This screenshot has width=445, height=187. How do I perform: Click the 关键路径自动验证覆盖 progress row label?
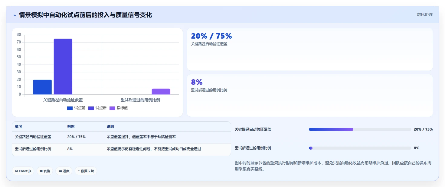253,129
